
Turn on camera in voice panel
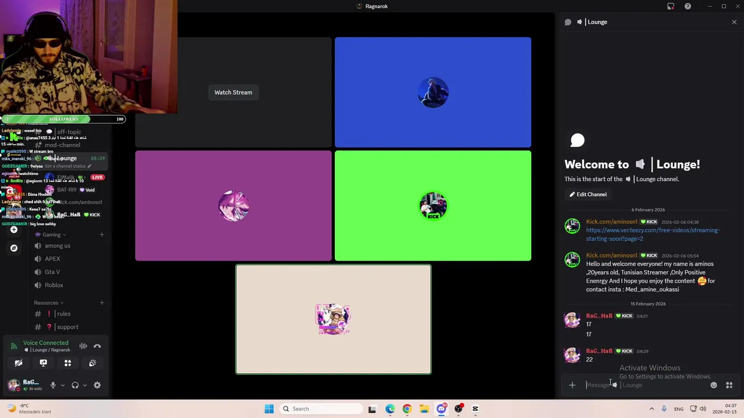tap(19, 363)
